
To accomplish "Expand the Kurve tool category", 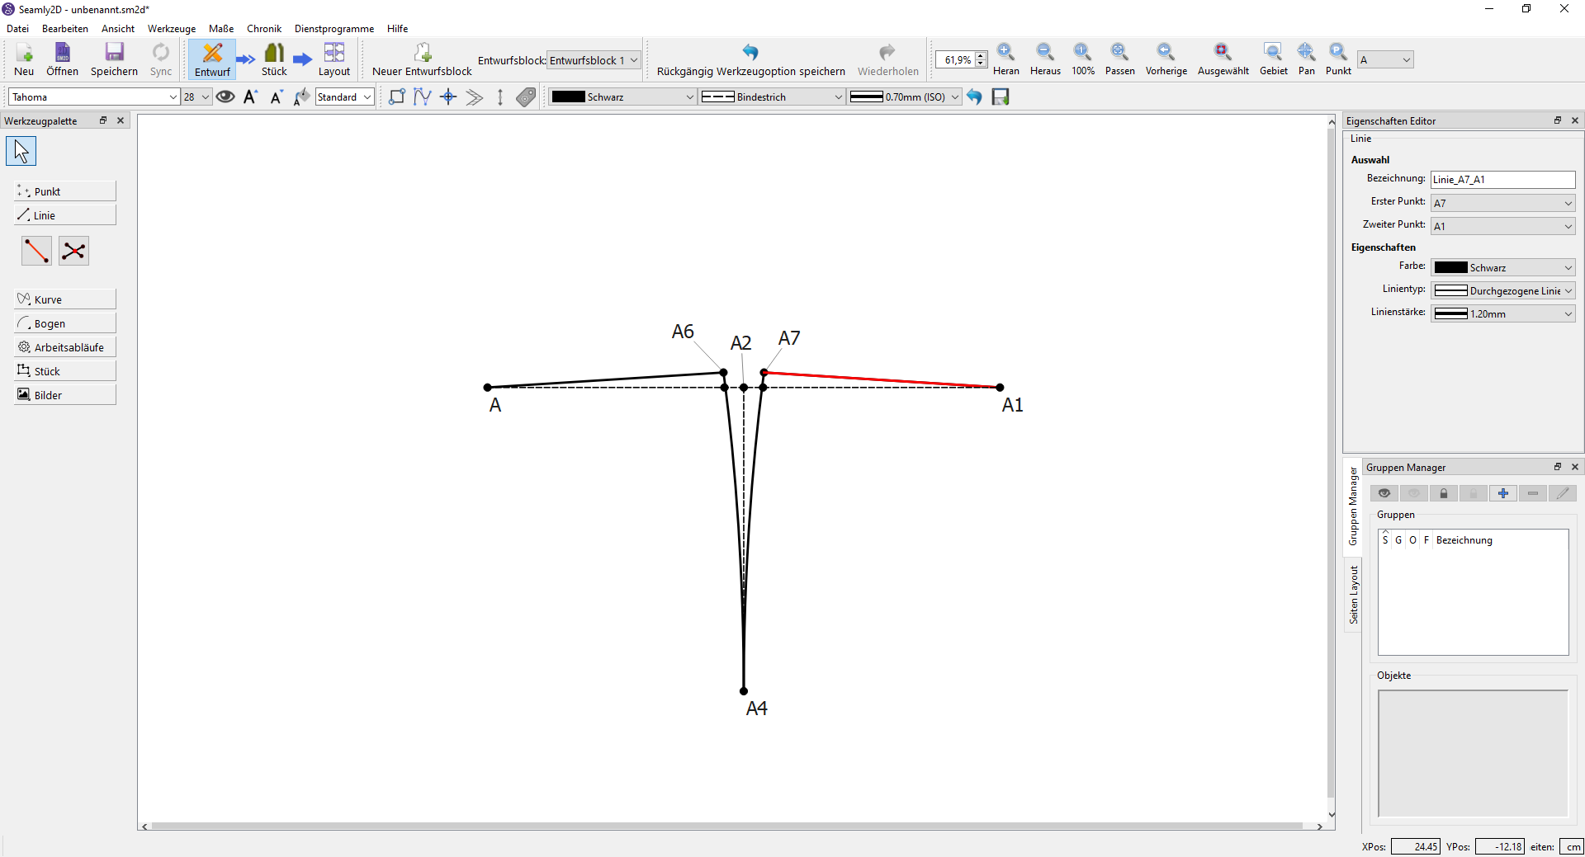I will [x=64, y=299].
